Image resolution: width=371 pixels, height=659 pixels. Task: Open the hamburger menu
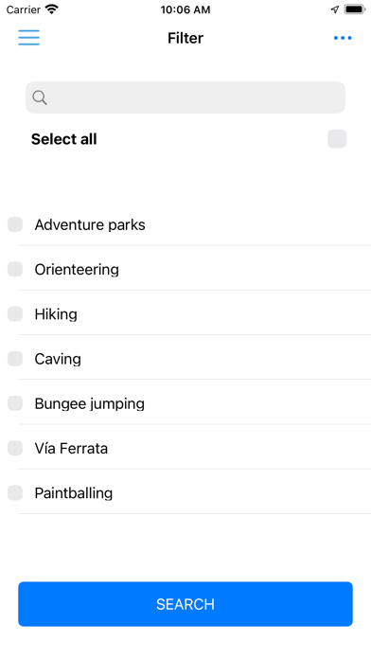(29, 38)
